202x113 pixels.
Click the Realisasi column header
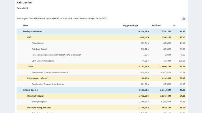(x=156, y=25)
